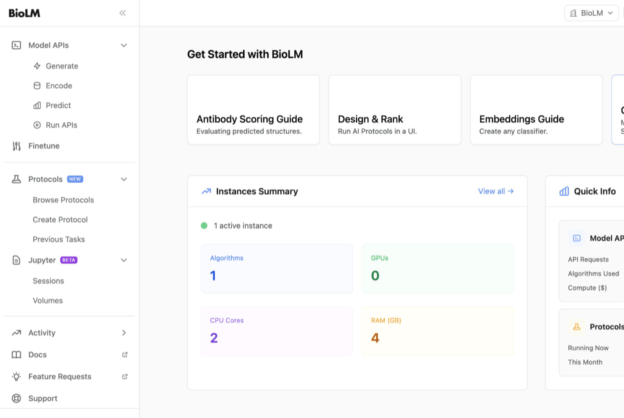The width and height of the screenshot is (624, 418).
Task: Click the Activity trend line icon
Action: point(16,333)
